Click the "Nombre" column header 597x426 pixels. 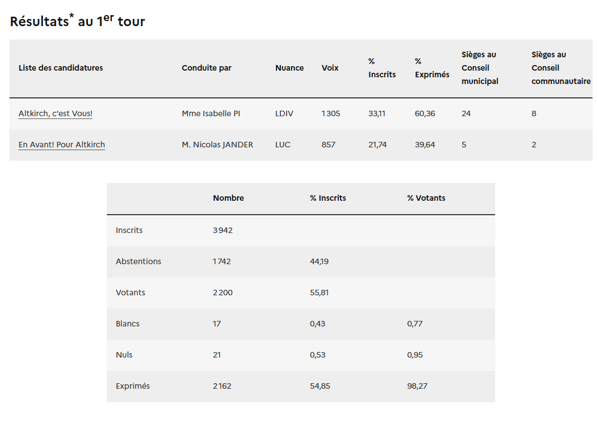pos(228,198)
